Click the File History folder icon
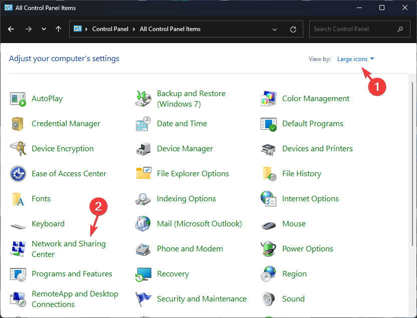Viewport: 417px width, 318px height. (x=269, y=174)
